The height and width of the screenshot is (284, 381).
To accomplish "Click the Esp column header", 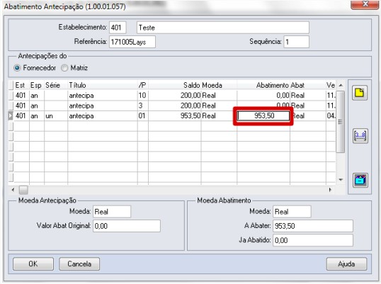I will (37, 85).
